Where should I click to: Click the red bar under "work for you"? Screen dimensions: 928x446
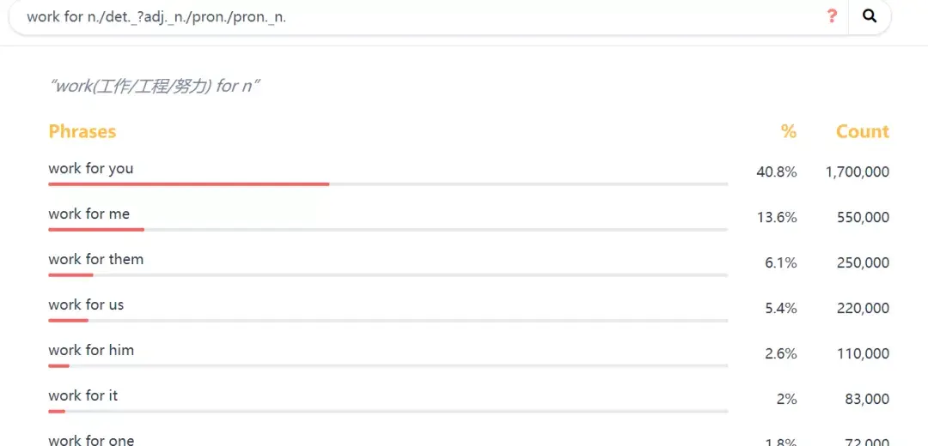click(x=189, y=184)
